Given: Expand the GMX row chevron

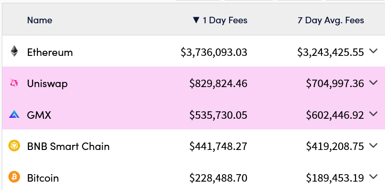Looking at the screenshot, I should pos(373,114).
